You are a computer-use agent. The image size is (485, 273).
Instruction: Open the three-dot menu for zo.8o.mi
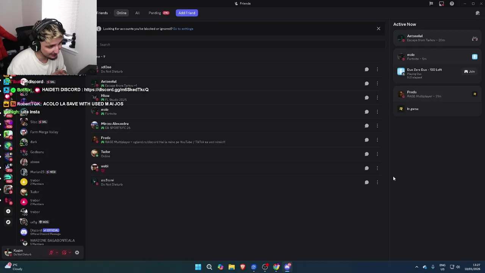coord(377,182)
